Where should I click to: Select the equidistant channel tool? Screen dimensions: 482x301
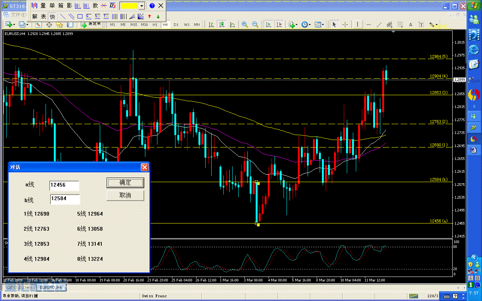click(x=390, y=24)
